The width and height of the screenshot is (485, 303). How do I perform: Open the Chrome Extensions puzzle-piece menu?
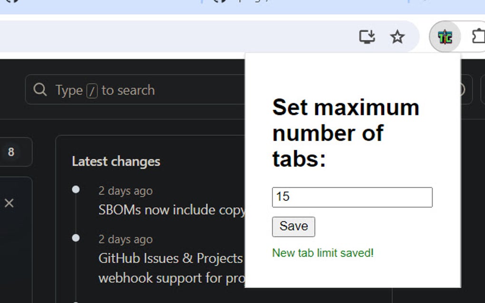point(479,36)
